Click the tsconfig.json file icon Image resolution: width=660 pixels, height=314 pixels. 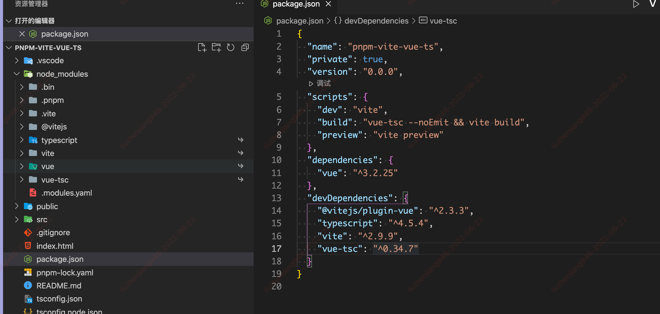pos(28,299)
